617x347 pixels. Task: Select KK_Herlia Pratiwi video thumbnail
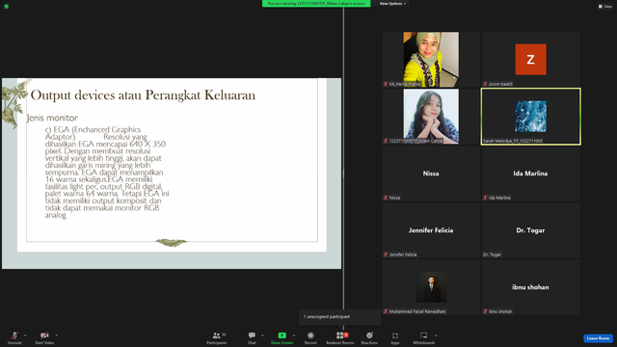(x=431, y=60)
